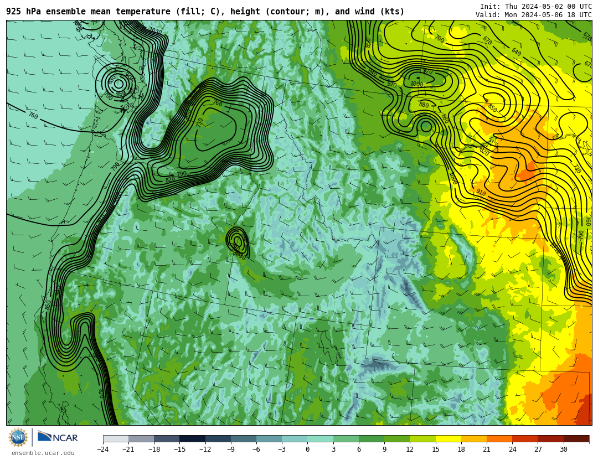This screenshot has height=460, width=598.
Task: Pick the colorbar swatch between -24 and -21
Action: pyautogui.click(x=116, y=438)
